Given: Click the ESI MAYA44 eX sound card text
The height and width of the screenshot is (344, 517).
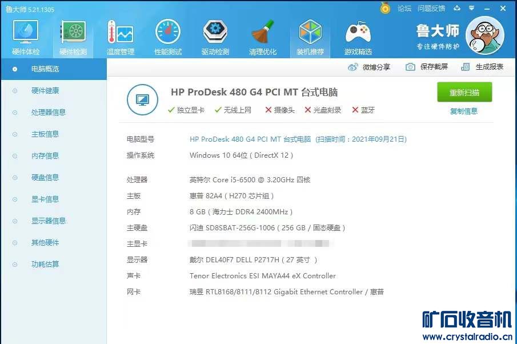Looking at the screenshot, I should click(x=263, y=276).
